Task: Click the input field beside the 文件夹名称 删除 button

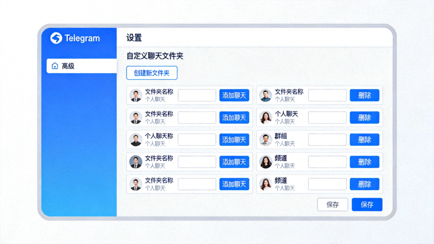Action: (x=327, y=95)
